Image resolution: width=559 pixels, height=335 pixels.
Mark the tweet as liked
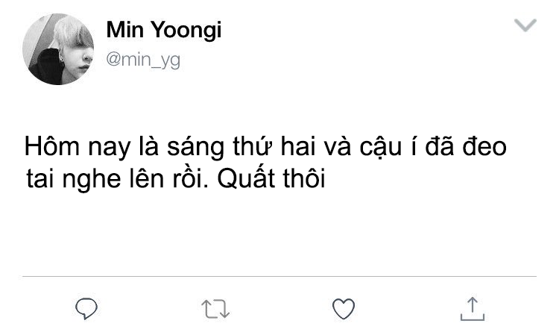pos(344,309)
